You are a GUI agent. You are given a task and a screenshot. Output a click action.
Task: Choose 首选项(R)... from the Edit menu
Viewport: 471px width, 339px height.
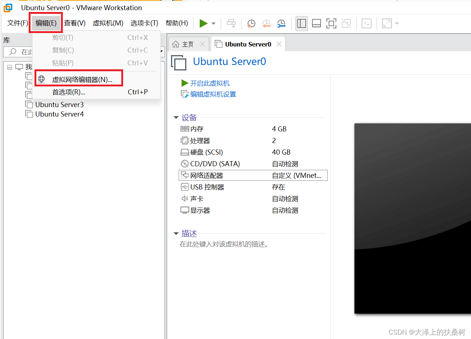point(96,92)
